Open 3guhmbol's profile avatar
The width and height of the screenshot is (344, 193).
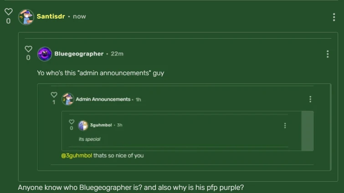click(x=83, y=125)
